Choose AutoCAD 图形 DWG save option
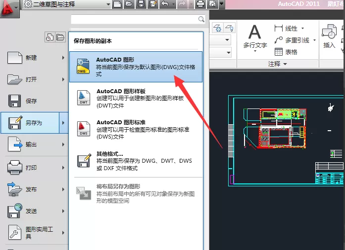The height and width of the screenshot is (250, 345). (136, 67)
